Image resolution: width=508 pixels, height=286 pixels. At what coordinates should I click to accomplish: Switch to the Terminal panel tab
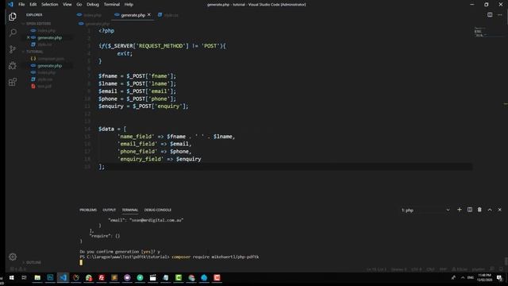pos(130,210)
